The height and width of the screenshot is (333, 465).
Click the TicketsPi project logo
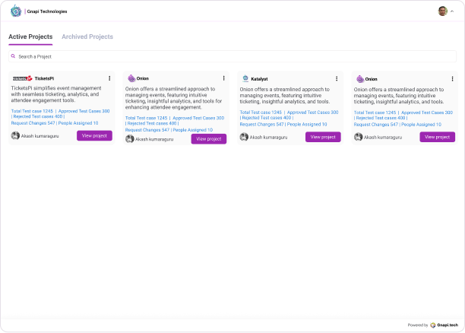[22, 78]
